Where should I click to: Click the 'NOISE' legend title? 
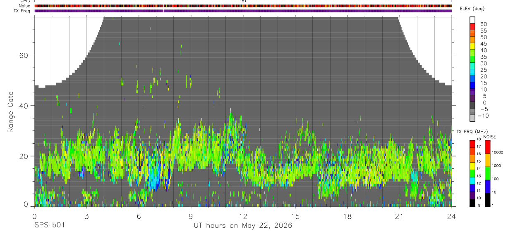[x=489, y=137]
